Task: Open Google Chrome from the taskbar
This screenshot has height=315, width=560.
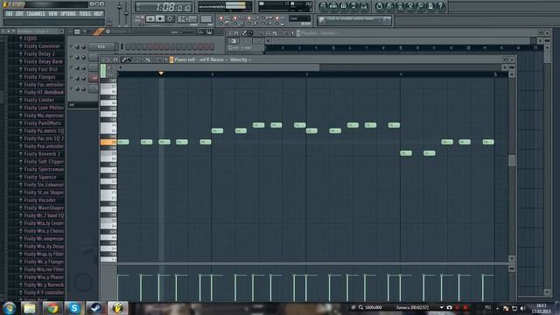Action: click(x=52, y=308)
